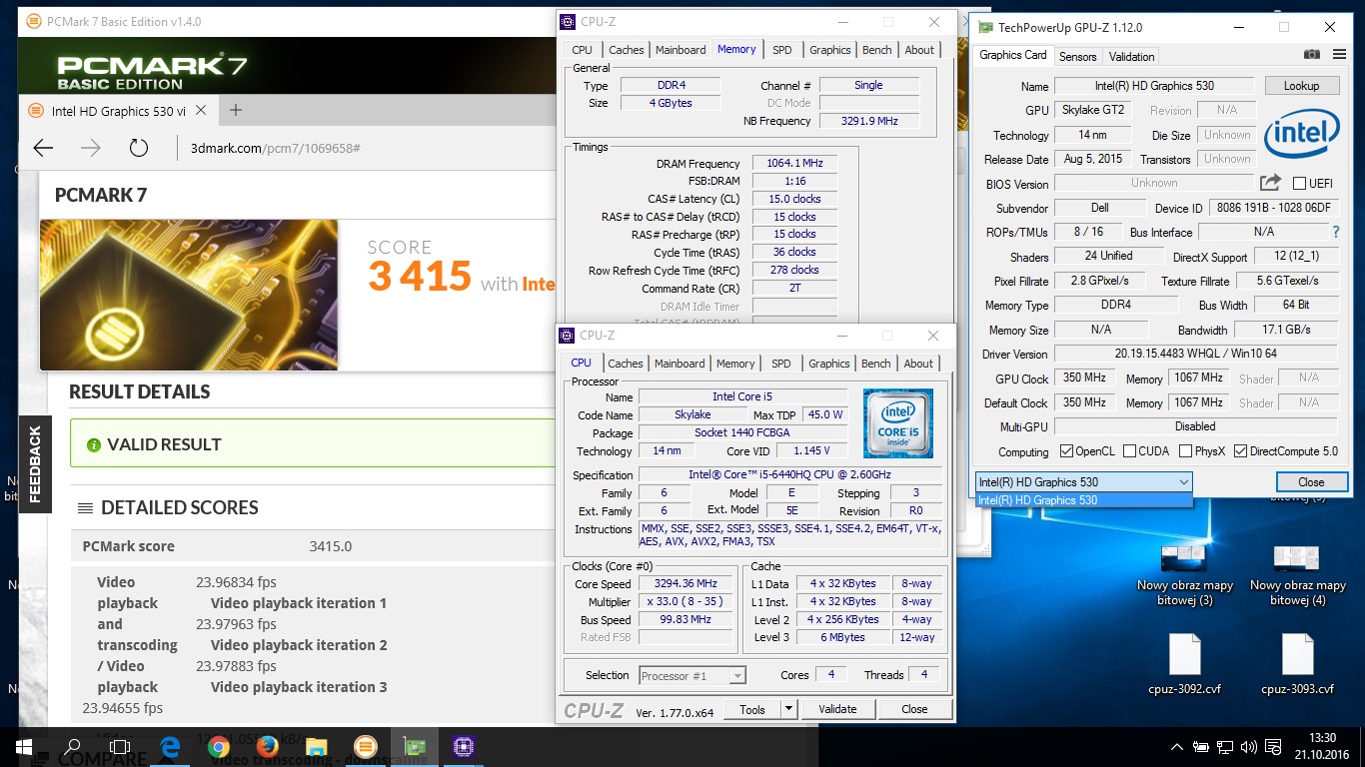Open the Processor #1 selection dropdown
1365x767 pixels.
[x=692, y=676]
